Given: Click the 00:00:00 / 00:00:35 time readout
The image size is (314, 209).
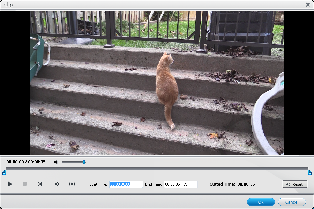Looking at the screenshot, I should click(26, 162).
